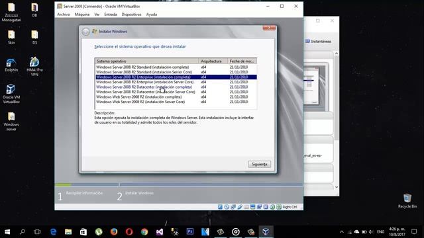Click the Arquitectura column header
The image size is (424, 238).
pos(213,61)
